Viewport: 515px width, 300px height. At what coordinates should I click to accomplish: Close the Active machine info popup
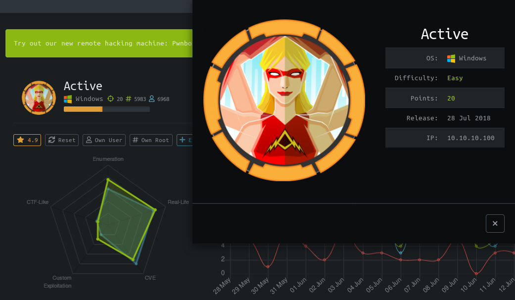click(x=495, y=223)
